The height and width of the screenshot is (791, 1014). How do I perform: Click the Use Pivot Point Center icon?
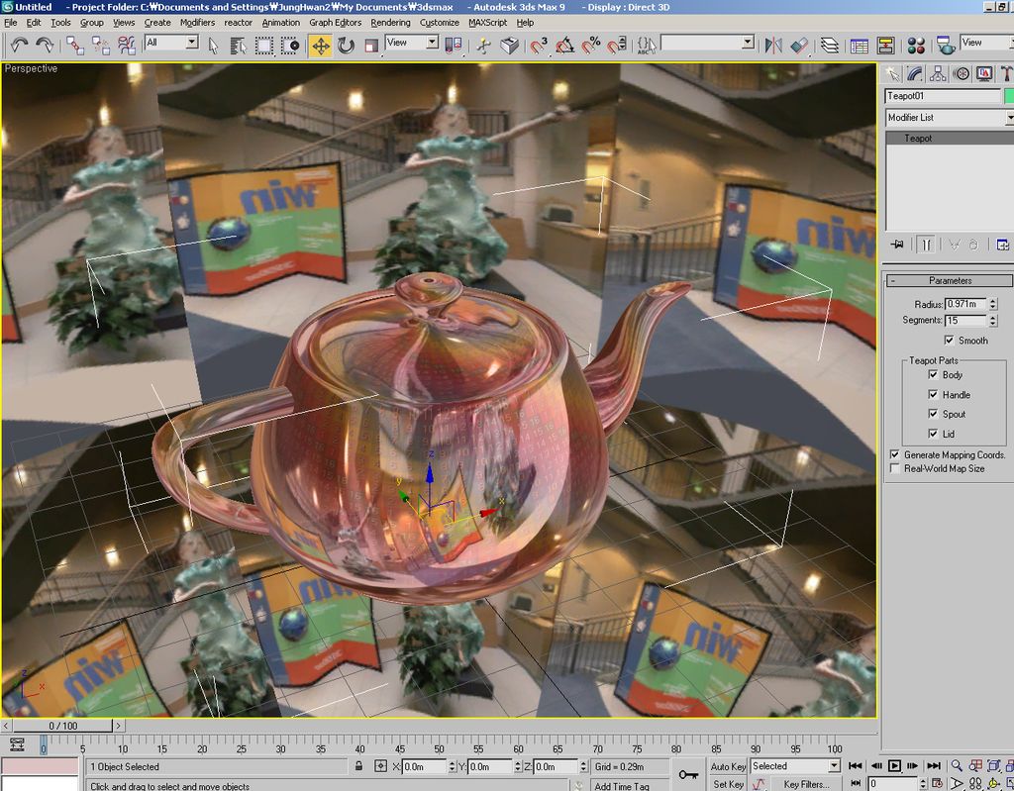454,45
